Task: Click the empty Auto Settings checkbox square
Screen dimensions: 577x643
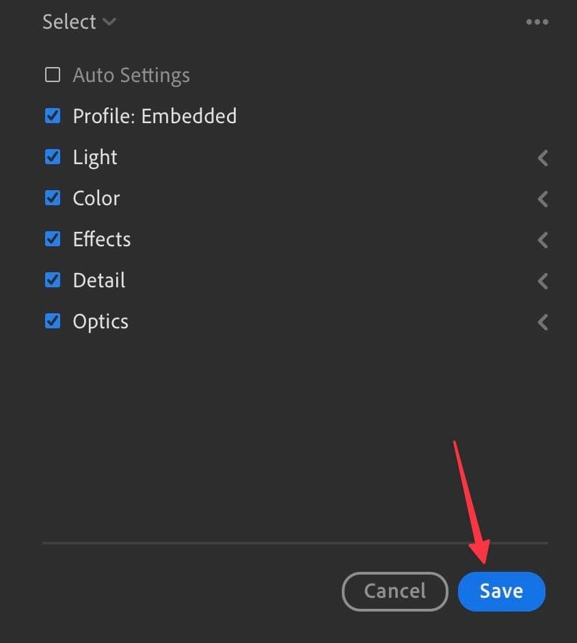Action: click(x=53, y=75)
